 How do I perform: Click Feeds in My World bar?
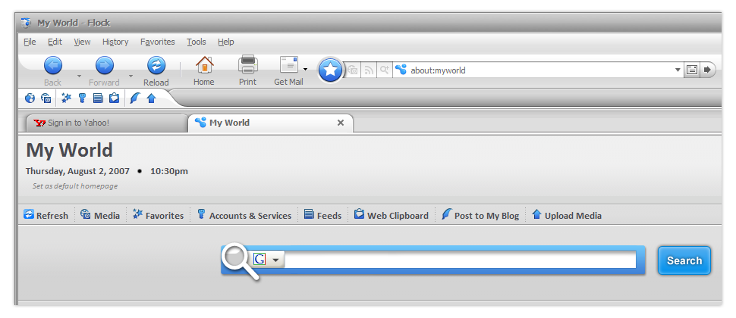[x=323, y=216]
